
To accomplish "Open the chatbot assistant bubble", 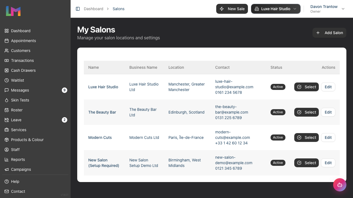I will coord(340,185).
